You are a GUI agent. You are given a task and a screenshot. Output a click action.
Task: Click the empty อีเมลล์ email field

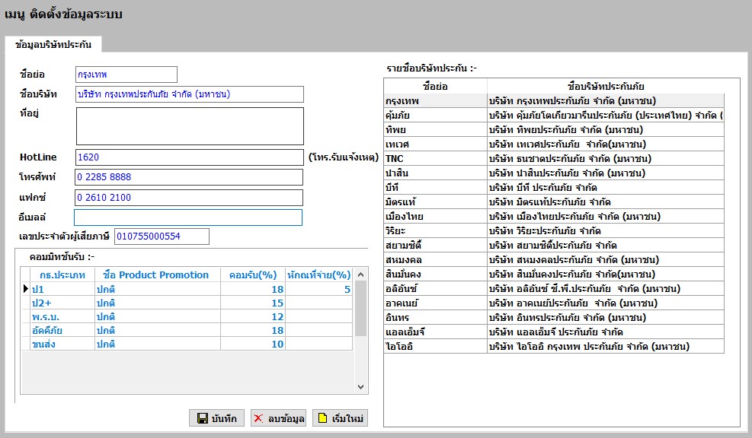(188, 217)
